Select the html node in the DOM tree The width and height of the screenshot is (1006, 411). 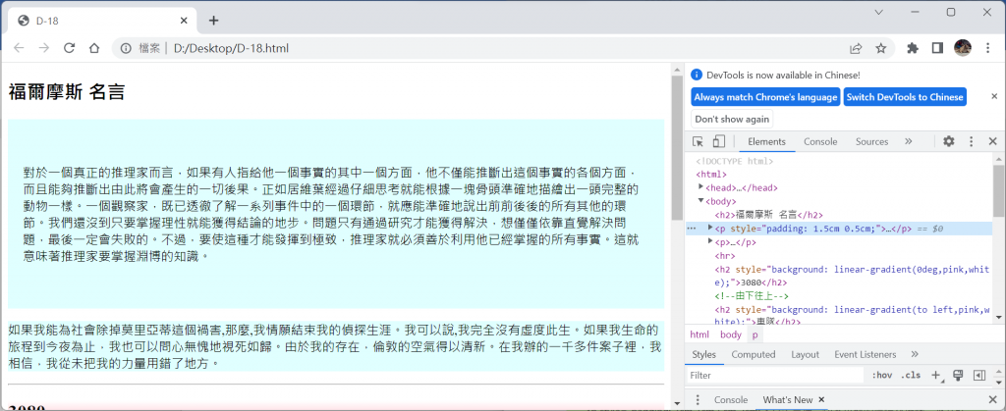click(711, 175)
